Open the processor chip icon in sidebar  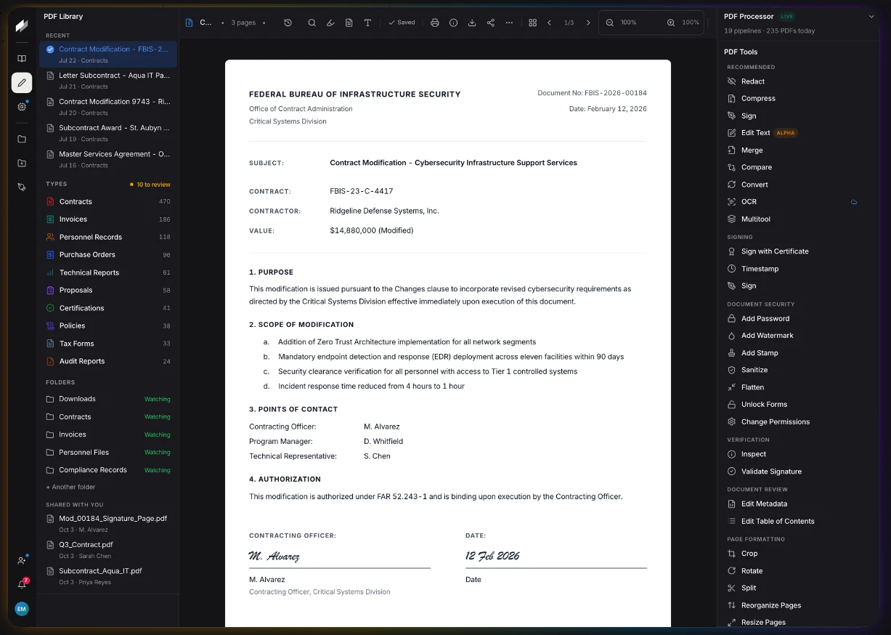point(22,107)
